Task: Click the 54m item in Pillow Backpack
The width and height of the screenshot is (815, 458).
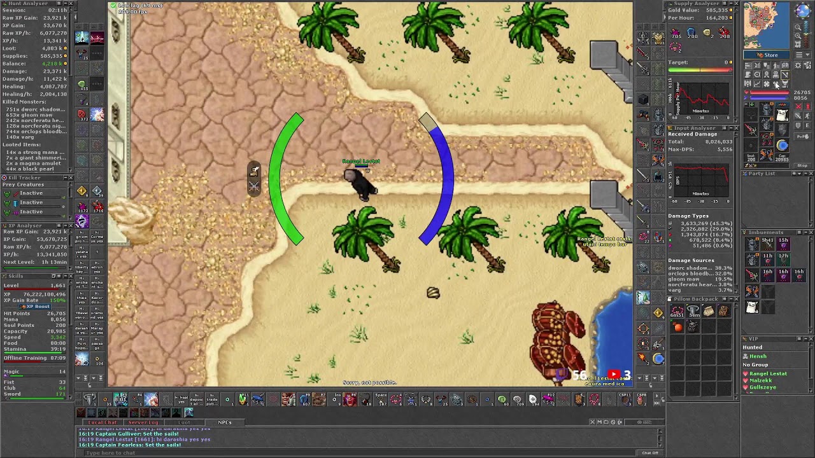Action: pyautogui.click(x=693, y=311)
